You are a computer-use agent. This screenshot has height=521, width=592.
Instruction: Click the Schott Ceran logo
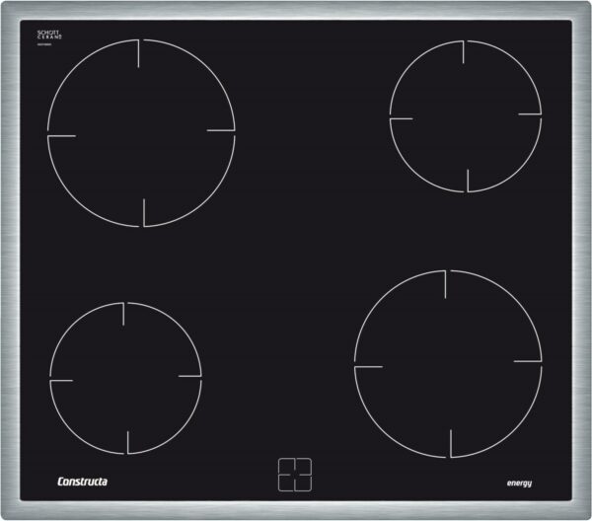point(49,36)
